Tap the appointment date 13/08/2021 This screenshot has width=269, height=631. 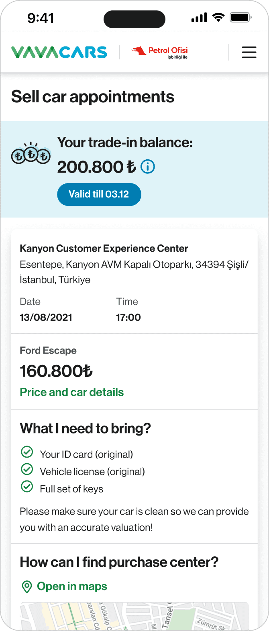point(46,318)
